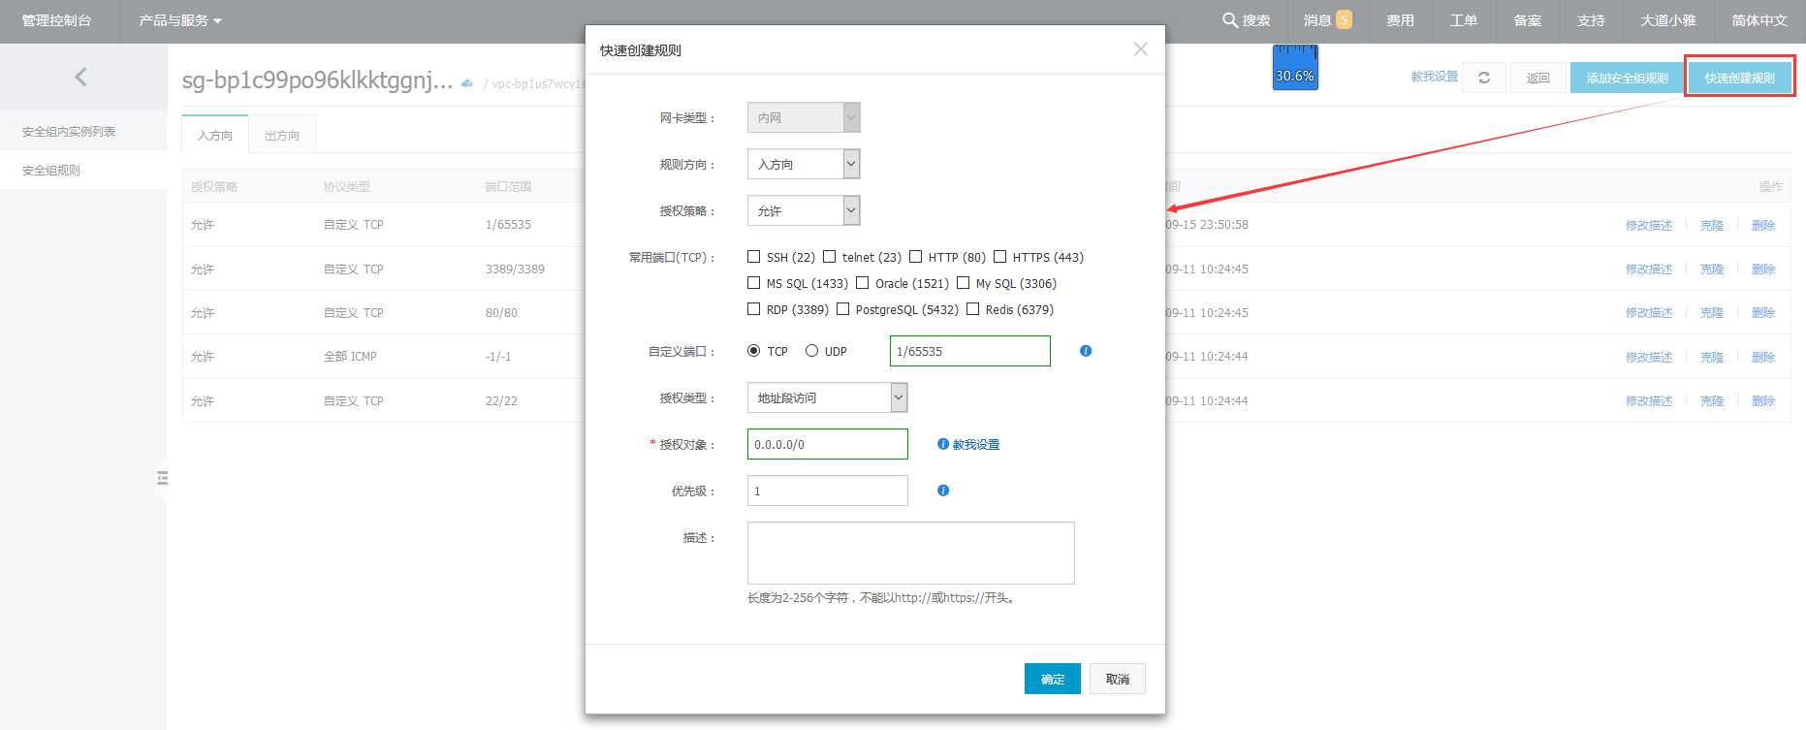Check the Redis (6379) checkbox
This screenshot has width=1806, height=730.
(x=972, y=309)
